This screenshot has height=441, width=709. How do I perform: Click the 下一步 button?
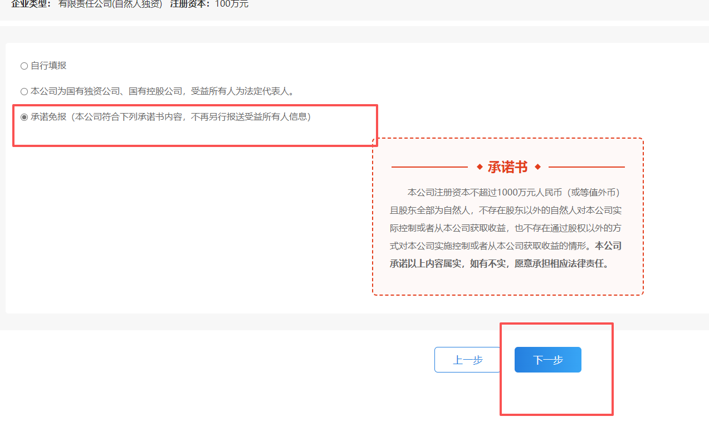click(547, 360)
